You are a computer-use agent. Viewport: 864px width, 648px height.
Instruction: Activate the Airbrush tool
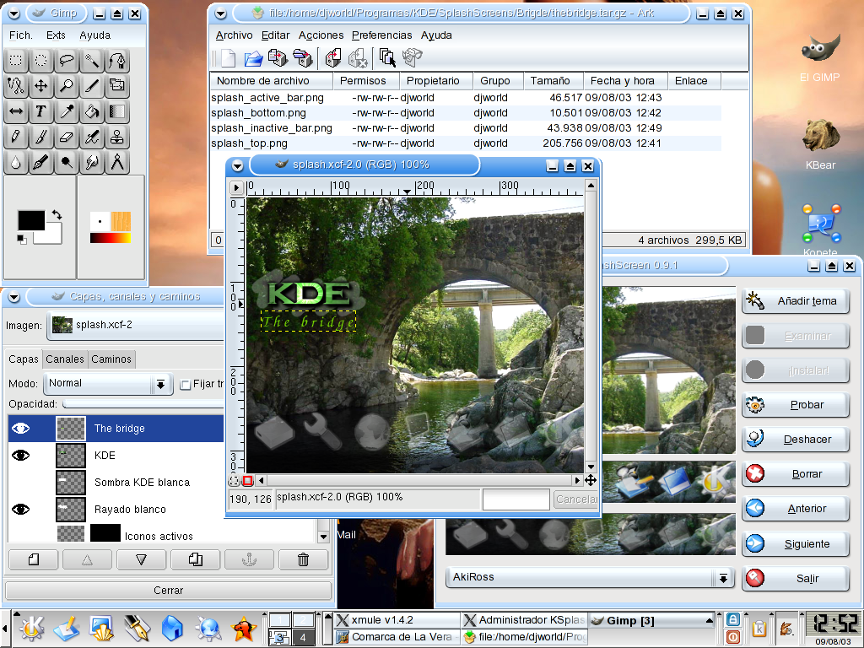(92, 137)
